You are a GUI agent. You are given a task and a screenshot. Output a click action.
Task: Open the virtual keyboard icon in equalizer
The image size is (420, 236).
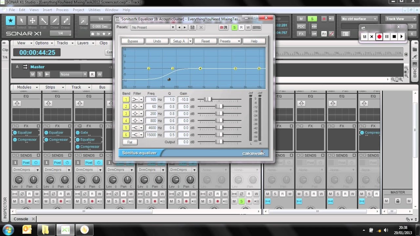257,28
